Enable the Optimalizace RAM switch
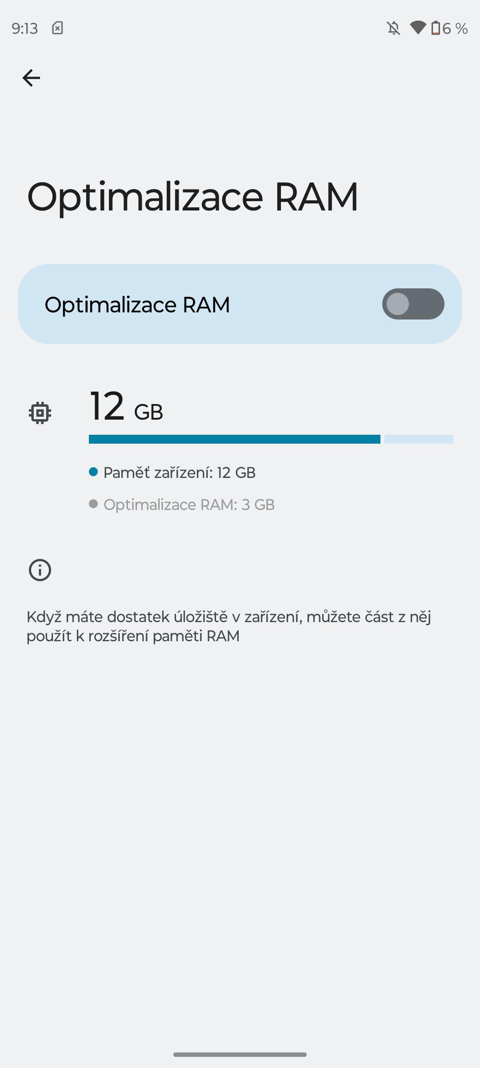 tap(413, 304)
